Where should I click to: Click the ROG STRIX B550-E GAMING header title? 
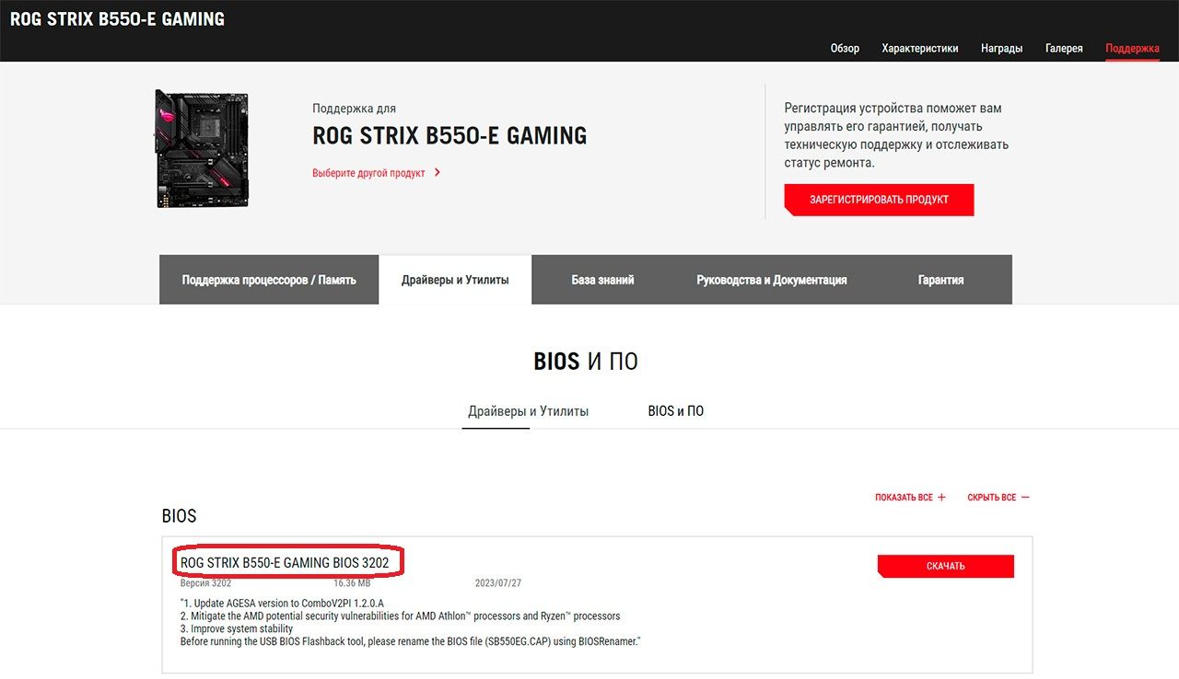[x=117, y=18]
